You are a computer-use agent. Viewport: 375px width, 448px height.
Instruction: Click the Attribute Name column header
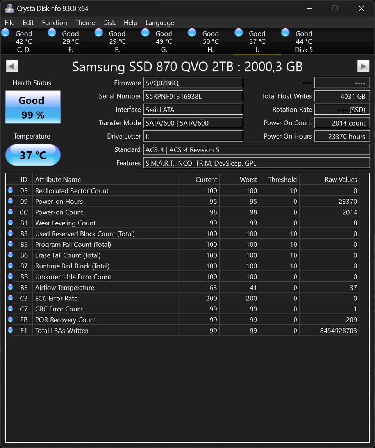[x=106, y=180]
